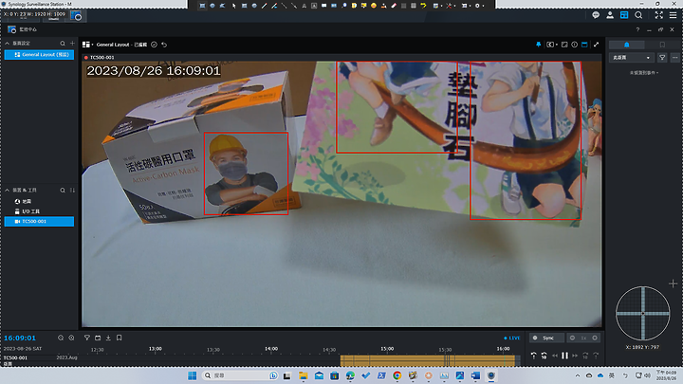Click the replay 10 seconds control

[x=545, y=356]
